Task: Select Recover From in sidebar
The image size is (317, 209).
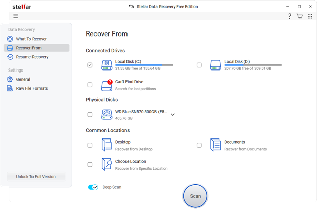Action: (x=37, y=48)
